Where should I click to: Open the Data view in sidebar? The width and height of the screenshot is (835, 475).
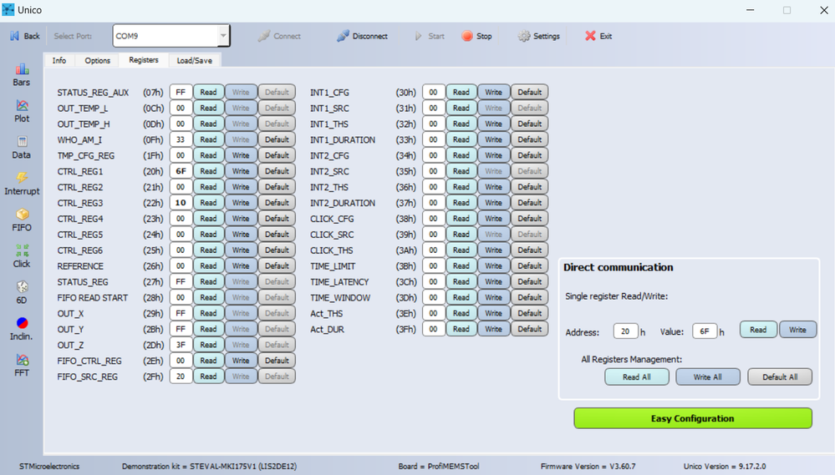tap(21, 147)
